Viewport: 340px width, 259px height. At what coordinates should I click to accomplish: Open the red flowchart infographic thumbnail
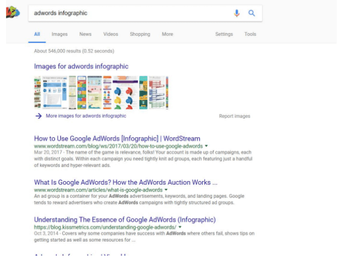[156, 92]
